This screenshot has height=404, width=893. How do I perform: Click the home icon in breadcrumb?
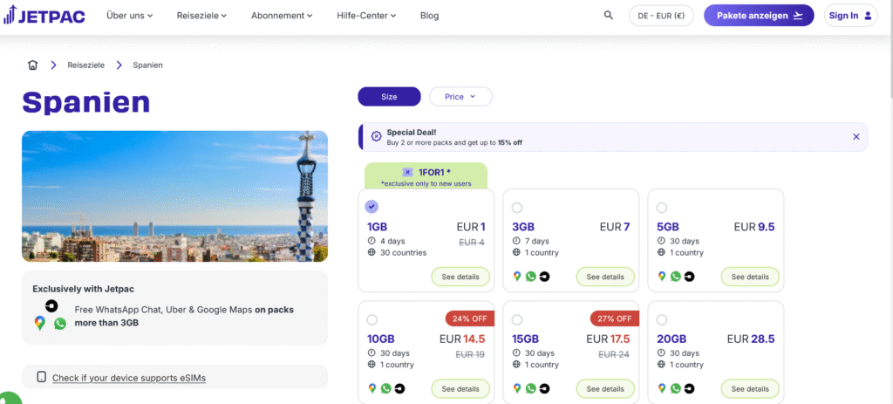[x=32, y=65]
